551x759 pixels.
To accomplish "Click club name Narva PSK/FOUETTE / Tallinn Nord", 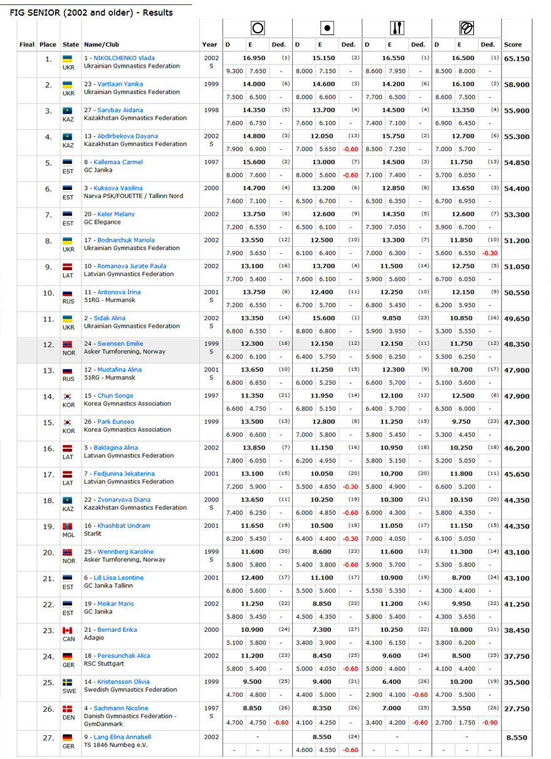I will (134, 196).
